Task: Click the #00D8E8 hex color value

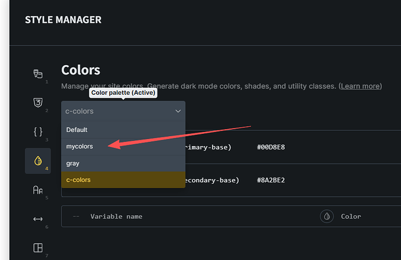Action: point(271,147)
